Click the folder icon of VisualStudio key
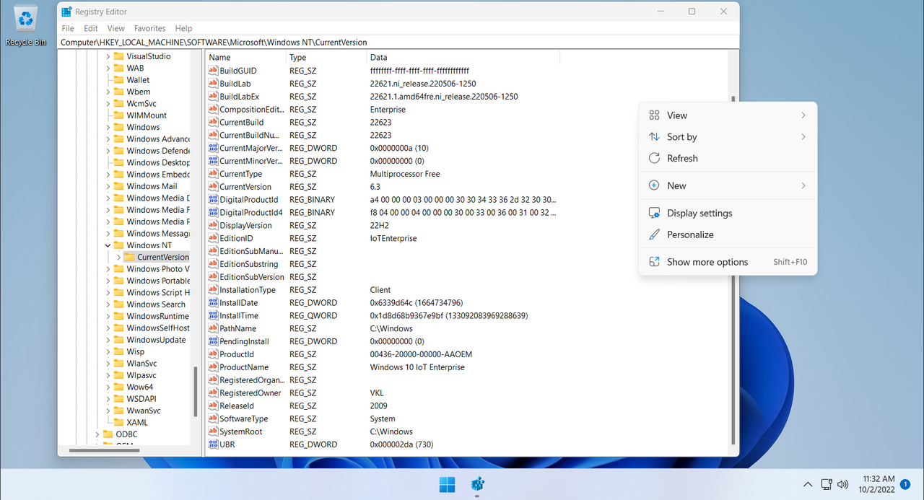924x500 pixels. [x=119, y=56]
